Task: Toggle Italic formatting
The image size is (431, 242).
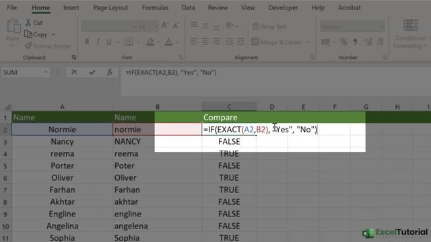Action: pos(98,42)
